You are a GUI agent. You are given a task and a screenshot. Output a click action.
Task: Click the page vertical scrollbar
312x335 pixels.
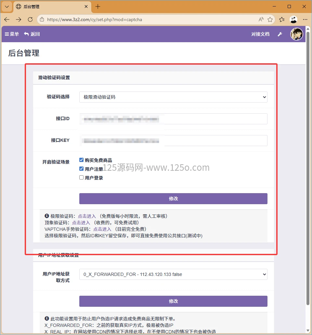[308, 168]
